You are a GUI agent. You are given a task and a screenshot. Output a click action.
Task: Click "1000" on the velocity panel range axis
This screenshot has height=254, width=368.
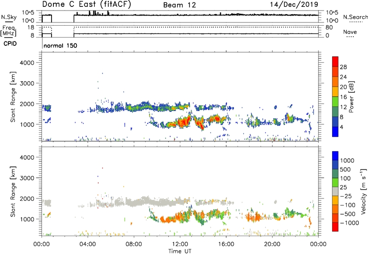click(27, 219)
